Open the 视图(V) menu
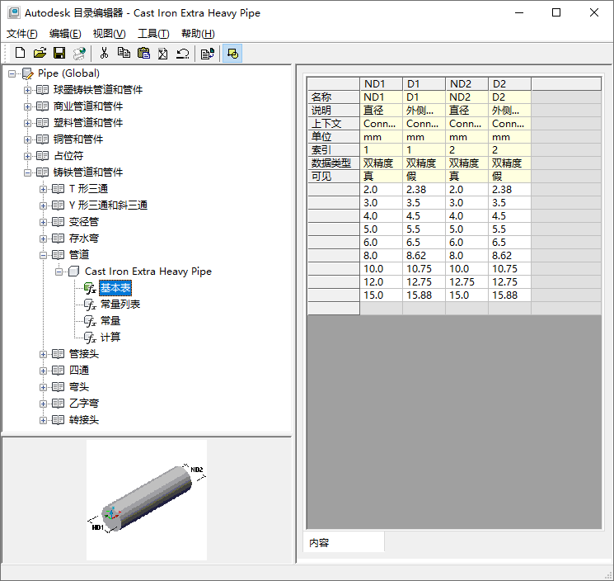This screenshot has height=581, width=614. pyautogui.click(x=109, y=34)
